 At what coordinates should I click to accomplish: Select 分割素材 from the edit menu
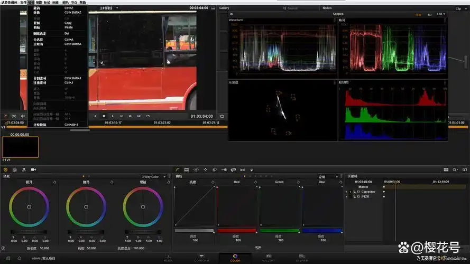[40, 78]
